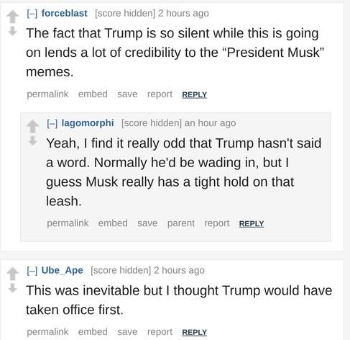Reply to forceblast's comment
The height and width of the screenshot is (340, 350).
click(194, 94)
